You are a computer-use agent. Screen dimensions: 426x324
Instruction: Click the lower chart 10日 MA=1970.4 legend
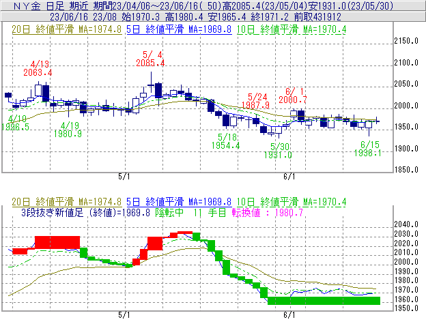point(292,202)
